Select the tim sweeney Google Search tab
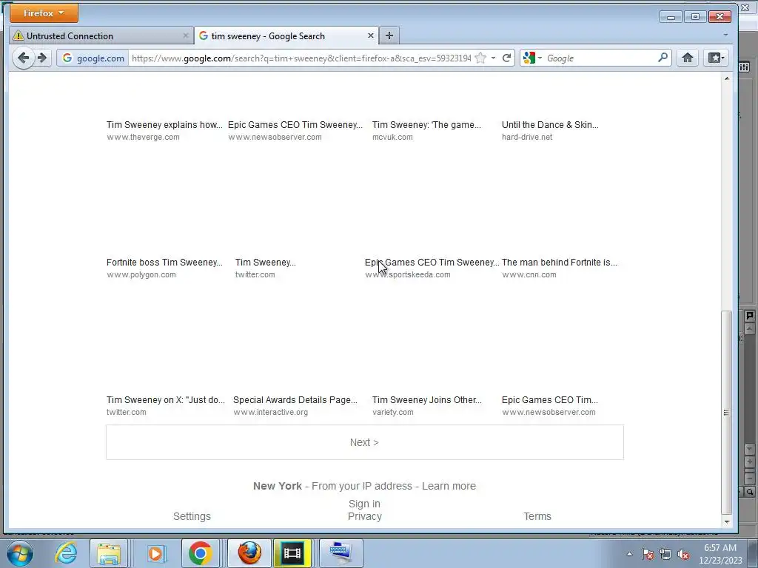Screen dimensions: 758x568 286,35
